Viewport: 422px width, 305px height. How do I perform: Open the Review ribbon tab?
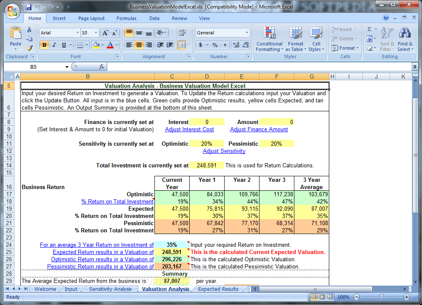pos(180,18)
